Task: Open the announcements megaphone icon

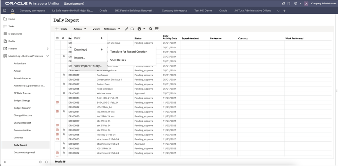Action: coord(283,3)
